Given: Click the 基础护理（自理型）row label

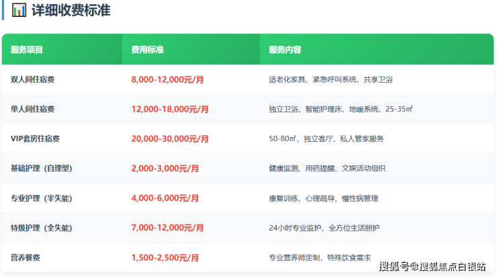Looking at the screenshot, I should point(44,169).
